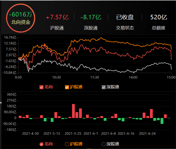176x149 pixels.
Task: Click the 520亿 总额度 figure
Action: tap(159, 17)
